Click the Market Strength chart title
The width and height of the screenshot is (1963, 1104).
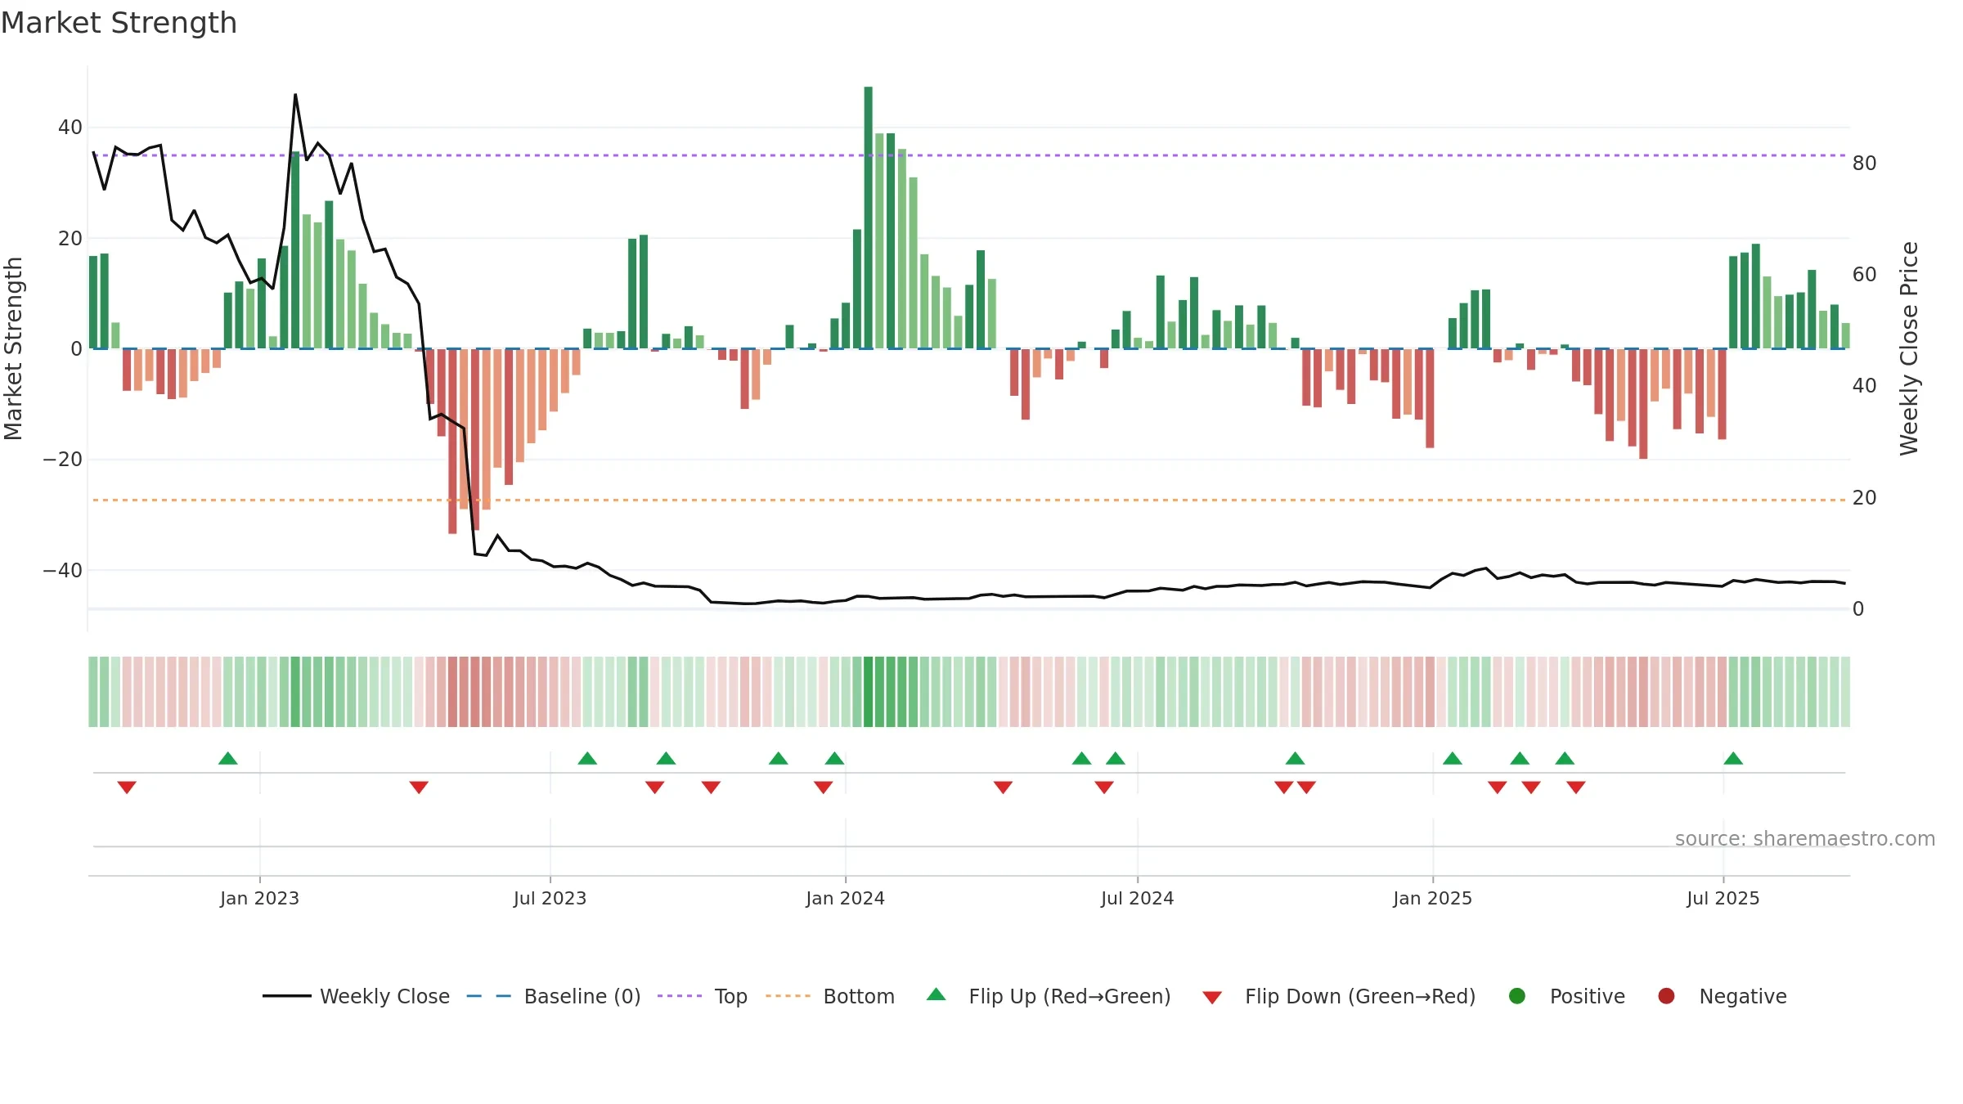pyautogui.click(x=119, y=23)
